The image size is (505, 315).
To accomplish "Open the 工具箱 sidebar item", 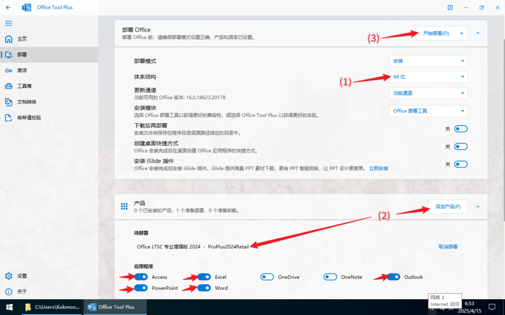I will pyautogui.click(x=49, y=86).
